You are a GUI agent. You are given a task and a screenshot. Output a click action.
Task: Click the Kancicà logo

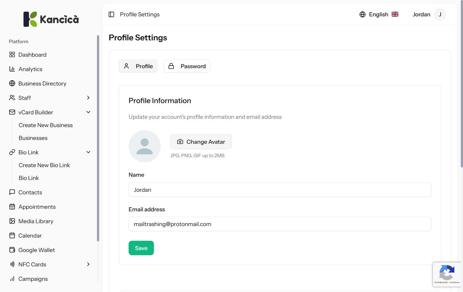pyautogui.click(x=51, y=19)
